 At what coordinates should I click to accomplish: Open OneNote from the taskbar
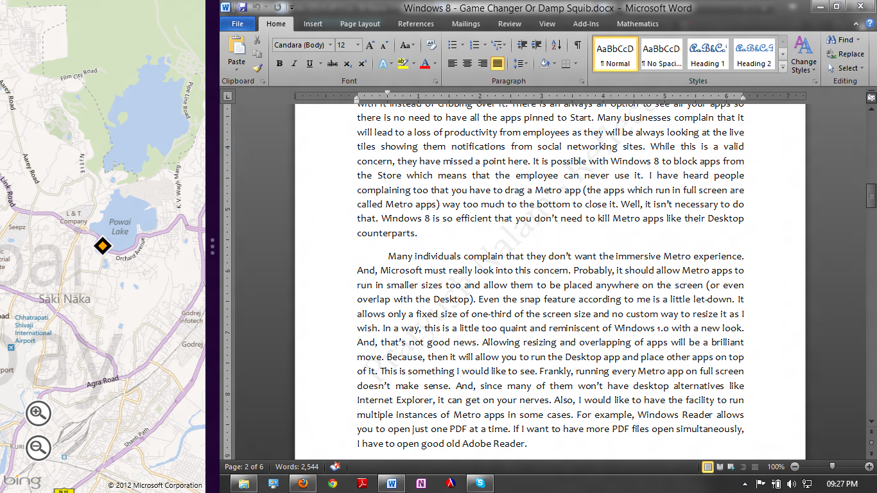click(x=421, y=483)
